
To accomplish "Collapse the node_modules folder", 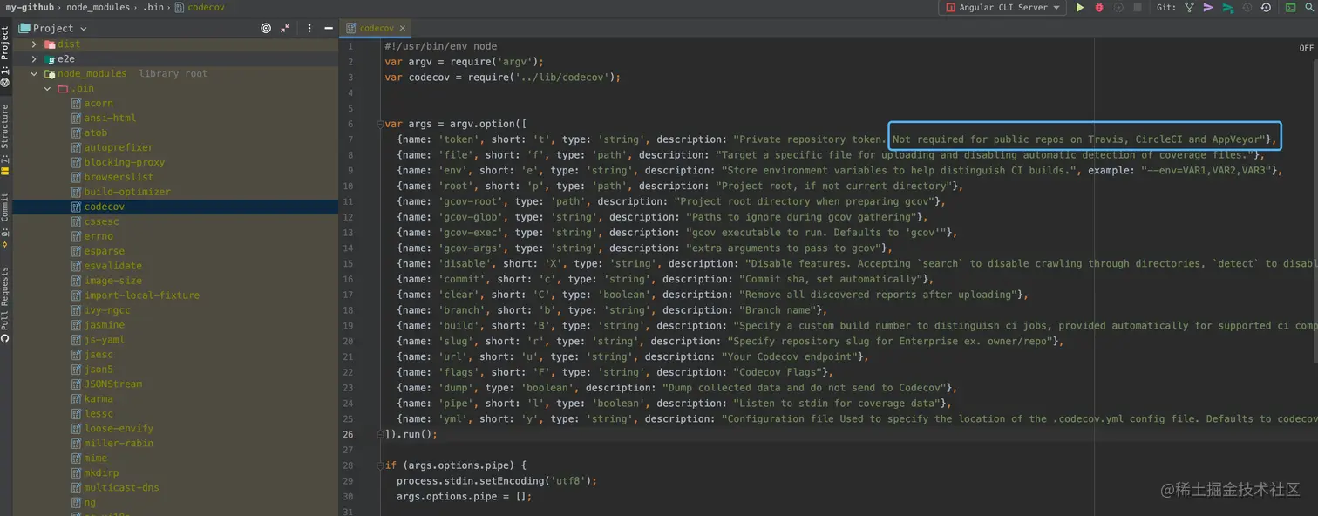I will [35, 73].
